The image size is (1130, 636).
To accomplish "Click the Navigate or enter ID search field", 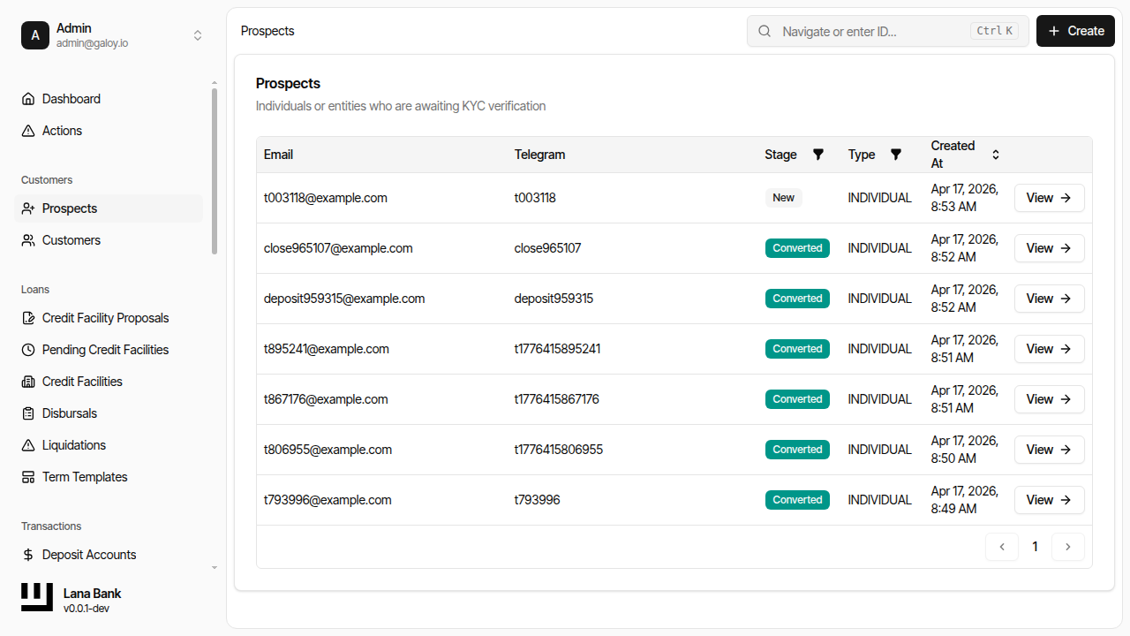I will click(x=874, y=31).
